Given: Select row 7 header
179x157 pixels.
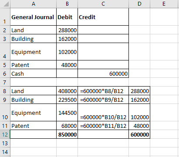Looking at the screenshot, I should click(5, 82).
